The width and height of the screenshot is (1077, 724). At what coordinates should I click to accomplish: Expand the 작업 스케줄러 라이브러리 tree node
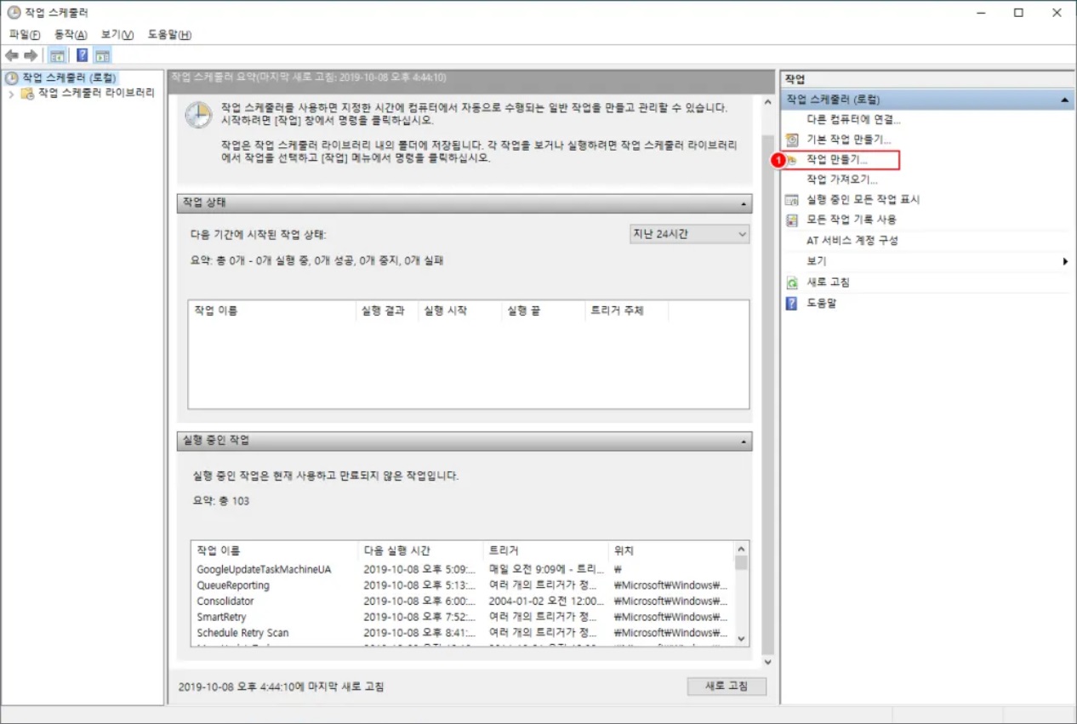11,94
